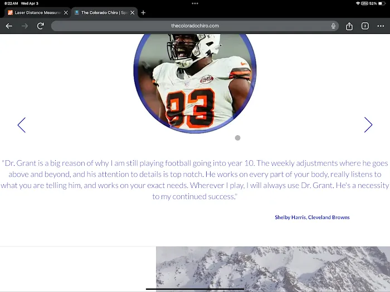This screenshot has height=292, width=390.
Task: Tap the browser back arrow
Action: click(9, 26)
